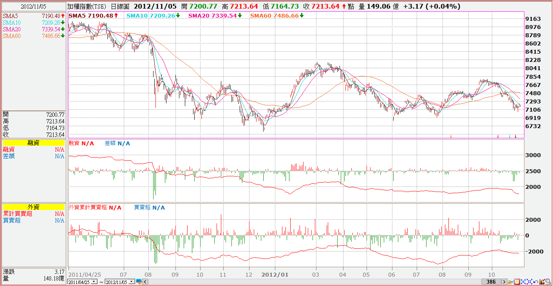The image size is (553, 286).
Task: Click the 差額 N/A row in the left panel
Action: (x=34, y=156)
